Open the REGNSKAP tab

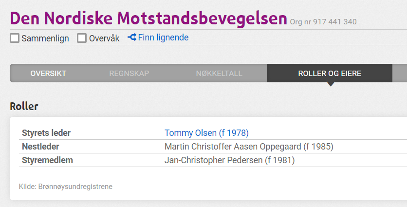129,74
